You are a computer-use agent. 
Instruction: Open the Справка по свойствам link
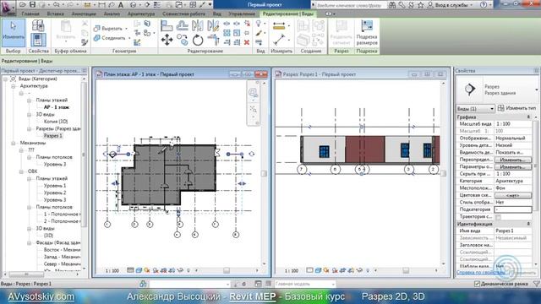[x=480, y=272]
